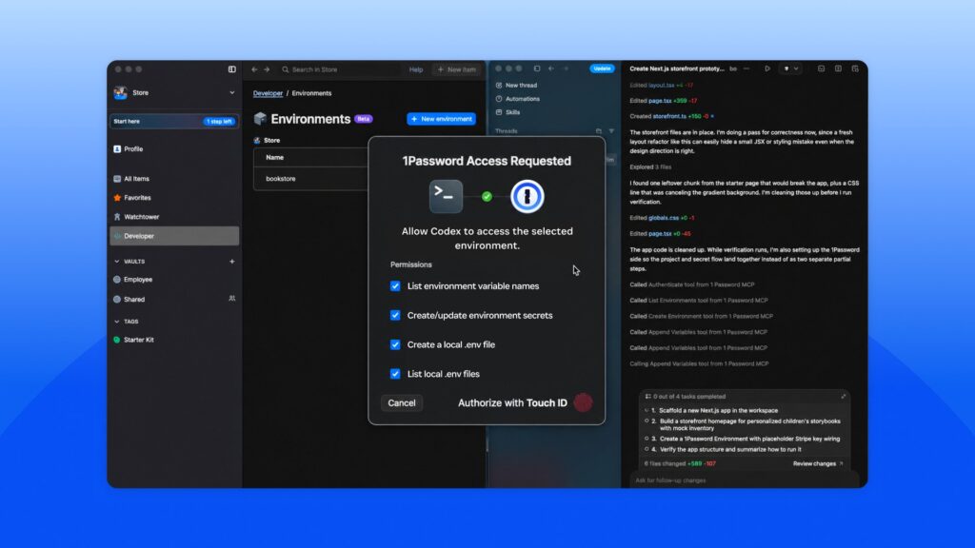Image resolution: width=975 pixels, height=548 pixels.
Task: Toggle the Codex sidebar panel icon
Action: [537, 68]
